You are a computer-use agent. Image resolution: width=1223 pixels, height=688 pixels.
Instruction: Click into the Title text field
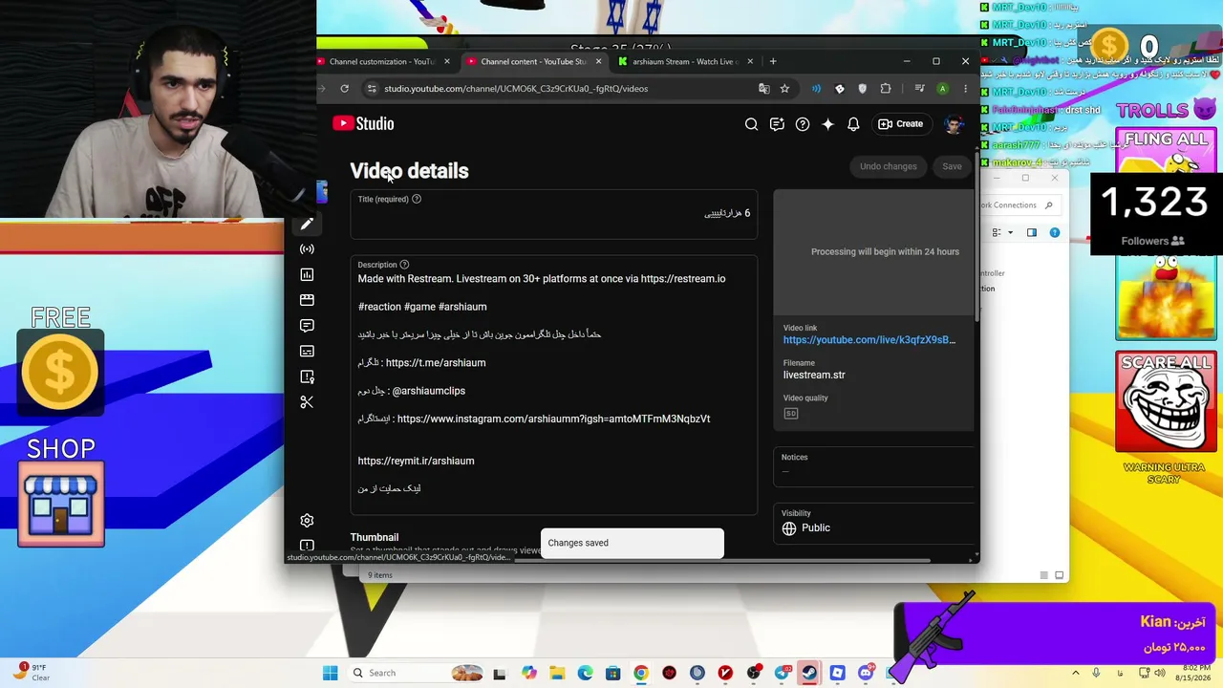tap(554, 214)
